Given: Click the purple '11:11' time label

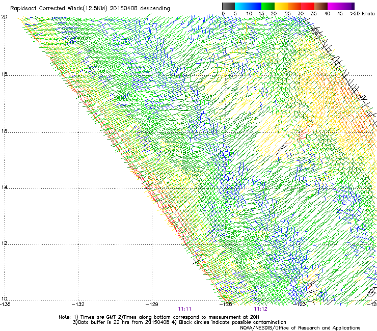Looking at the screenshot, I should 184,309.
